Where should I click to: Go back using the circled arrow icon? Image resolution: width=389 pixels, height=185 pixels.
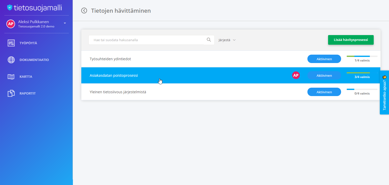click(84, 10)
